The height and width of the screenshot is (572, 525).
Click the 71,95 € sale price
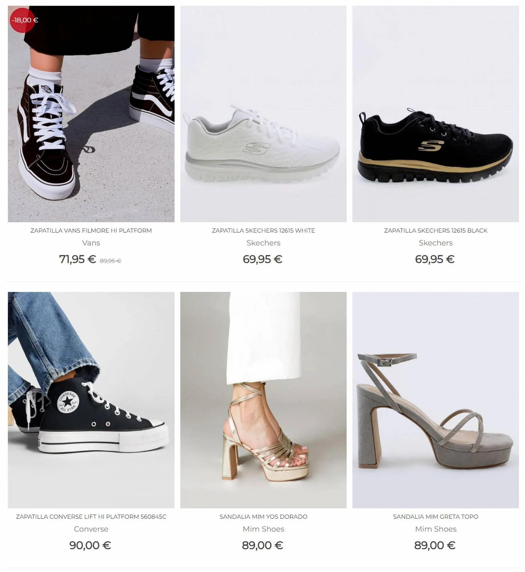(78, 259)
